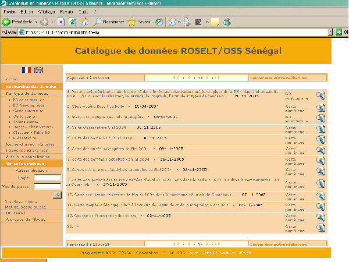Open details icon for result 12

click(320, 217)
